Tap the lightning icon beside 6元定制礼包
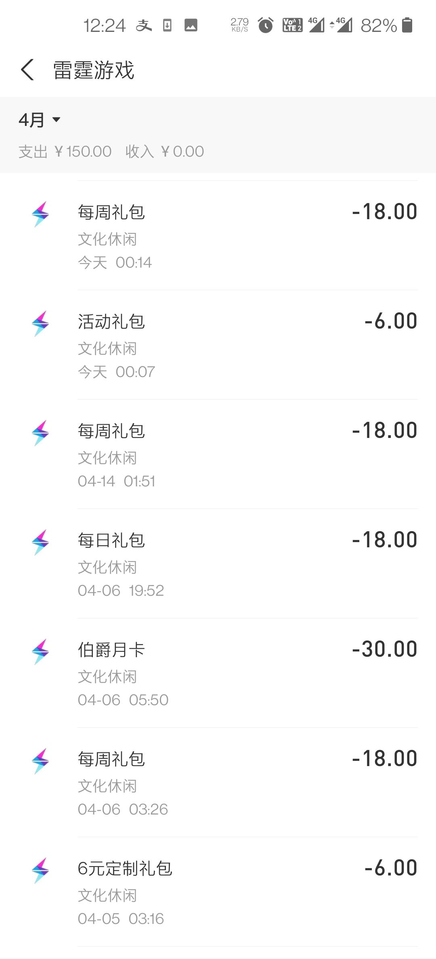 click(x=40, y=870)
